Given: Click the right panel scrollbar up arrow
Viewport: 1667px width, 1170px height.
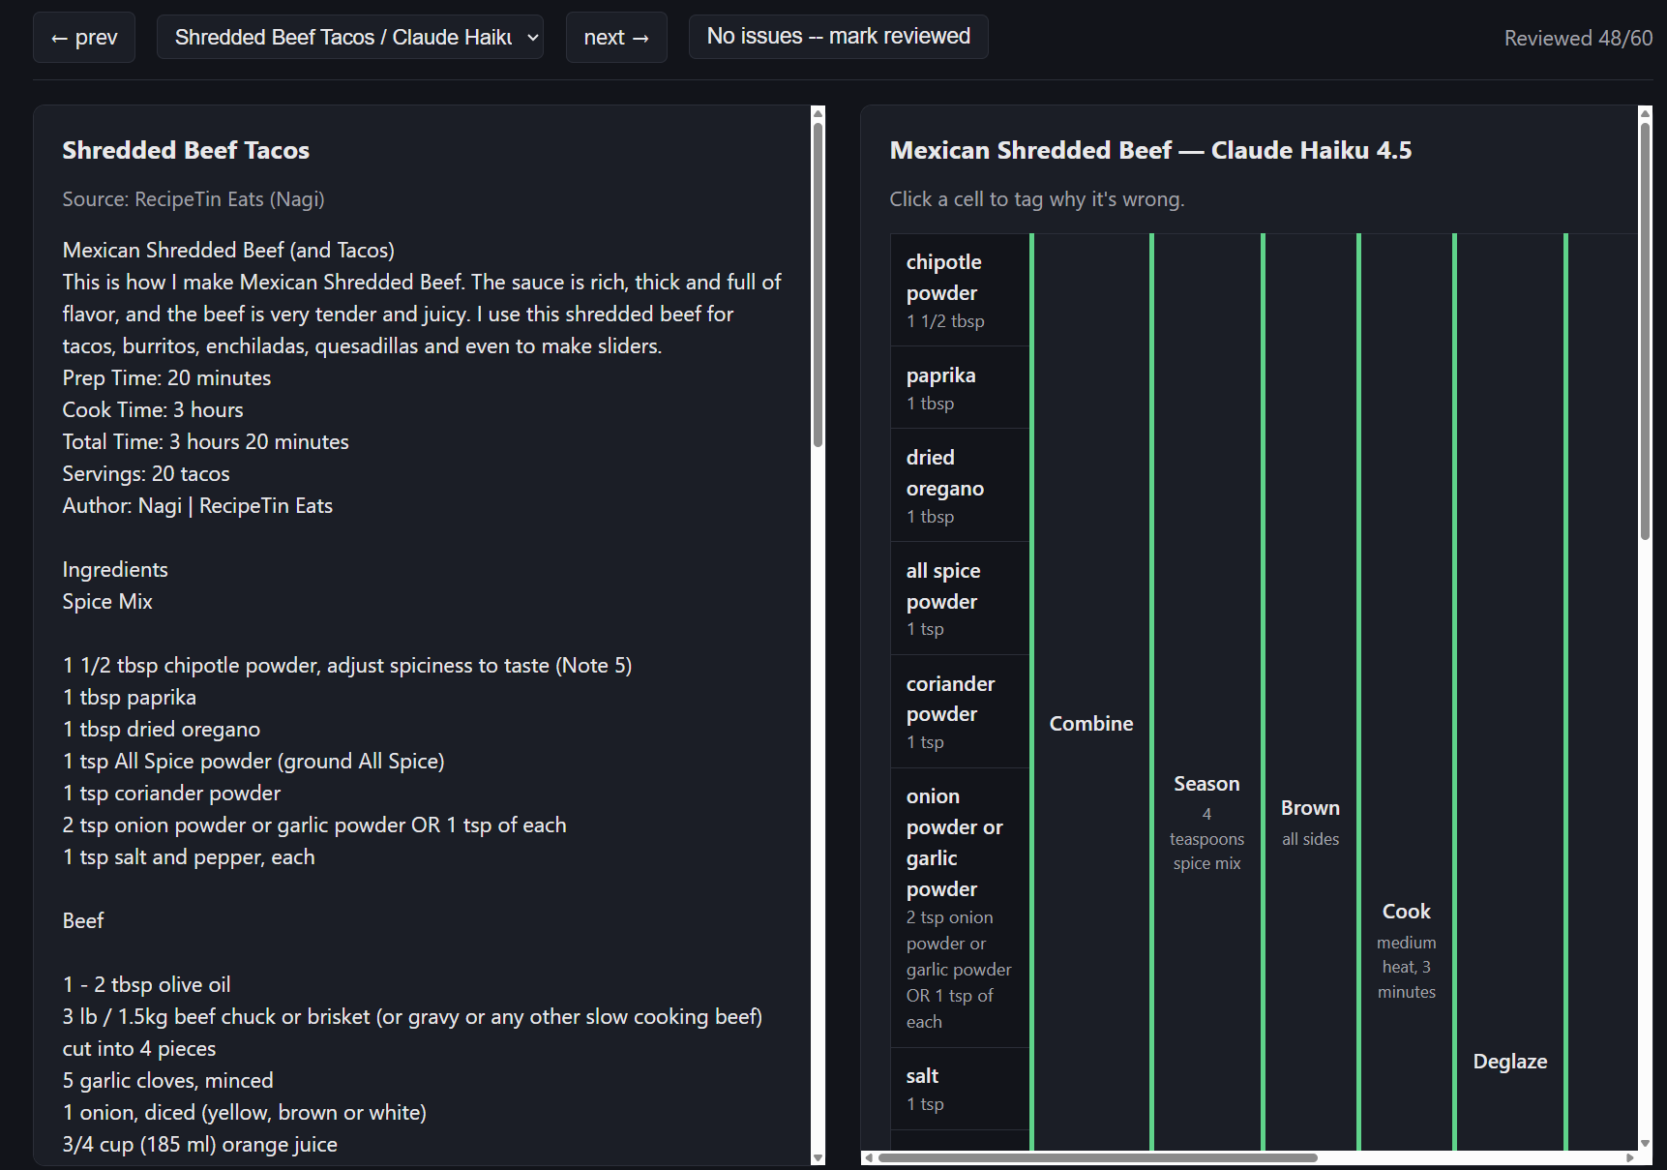Looking at the screenshot, I should click(1645, 113).
